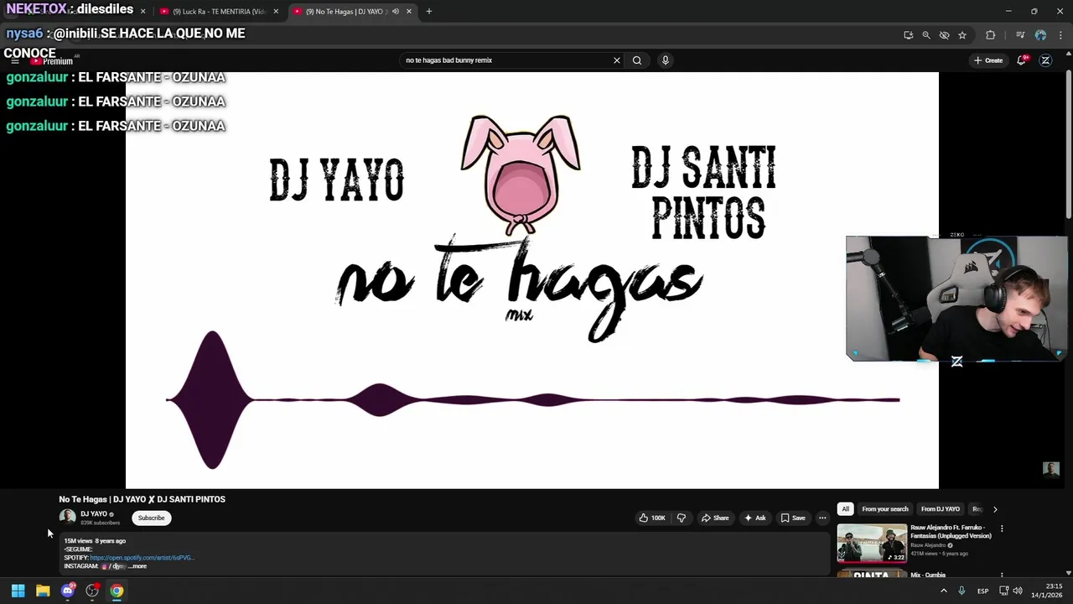Open Chrome from the taskbar
This screenshot has width=1073, height=604.
117,591
